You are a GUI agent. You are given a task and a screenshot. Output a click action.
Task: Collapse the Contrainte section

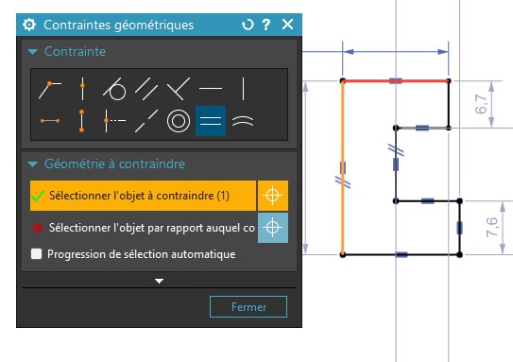33,51
